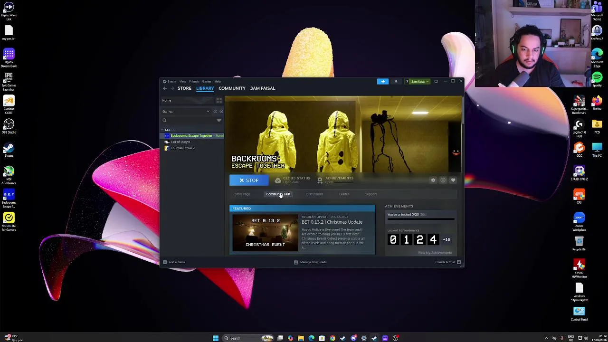608x342 pixels.
Task: Open Google Chrome from the taskbar
Action: point(332,338)
